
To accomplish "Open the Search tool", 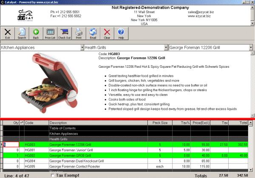I will click(x=22, y=33).
